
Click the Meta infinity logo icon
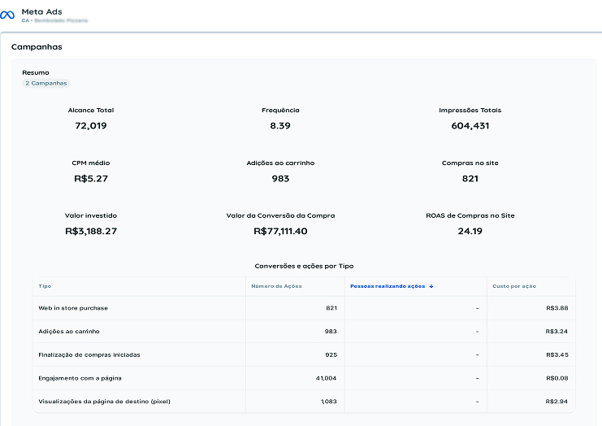coord(7,15)
